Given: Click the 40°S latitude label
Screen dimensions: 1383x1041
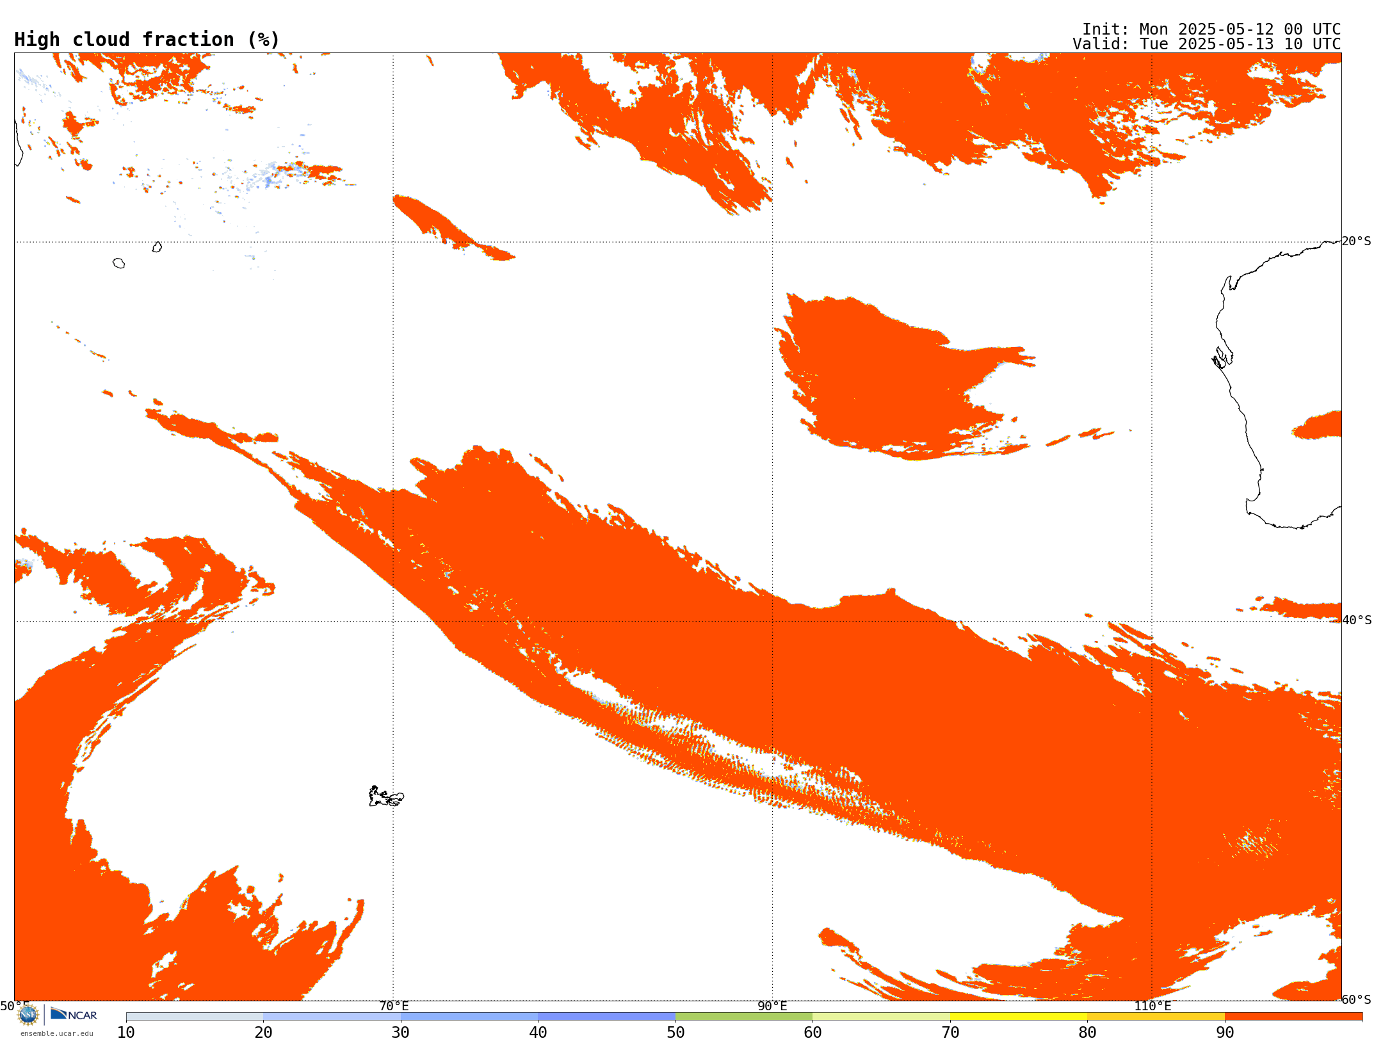Looking at the screenshot, I should [1356, 620].
